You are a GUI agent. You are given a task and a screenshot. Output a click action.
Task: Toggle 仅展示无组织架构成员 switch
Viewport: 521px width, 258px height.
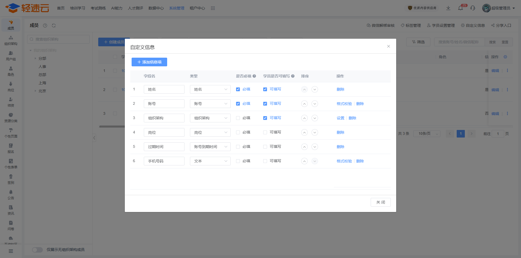tap(37, 250)
